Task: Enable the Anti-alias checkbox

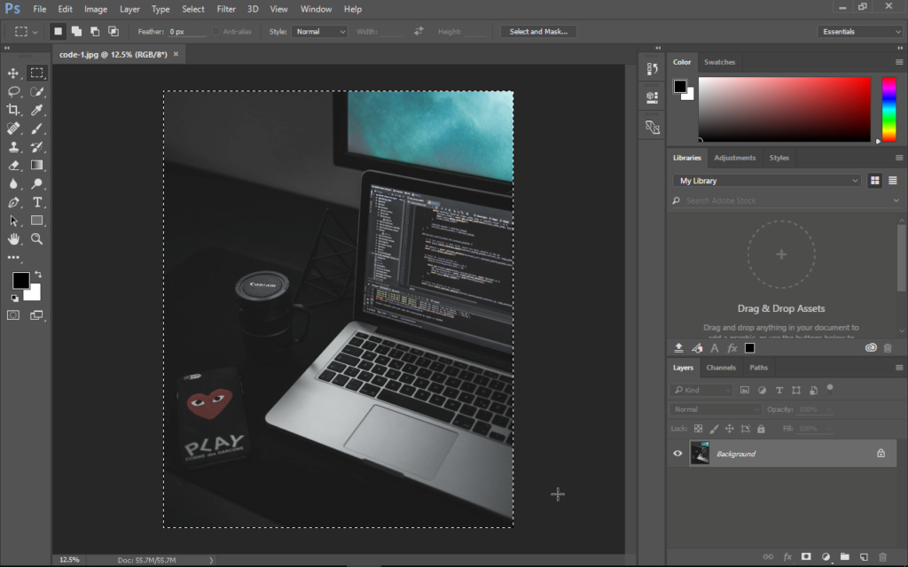Action: pos(215,31)
